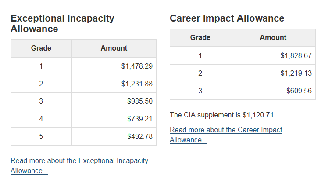This screenshot has height=182, width=321.
Task: Select the Amount header in Exceptional Incapacity table
Action: coord(114,48)
